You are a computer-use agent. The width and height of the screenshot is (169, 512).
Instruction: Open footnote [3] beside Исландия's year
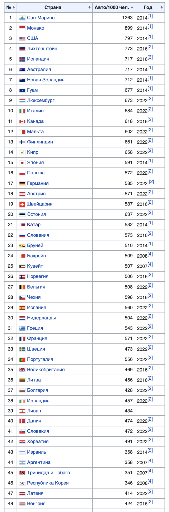click(150, 57)
